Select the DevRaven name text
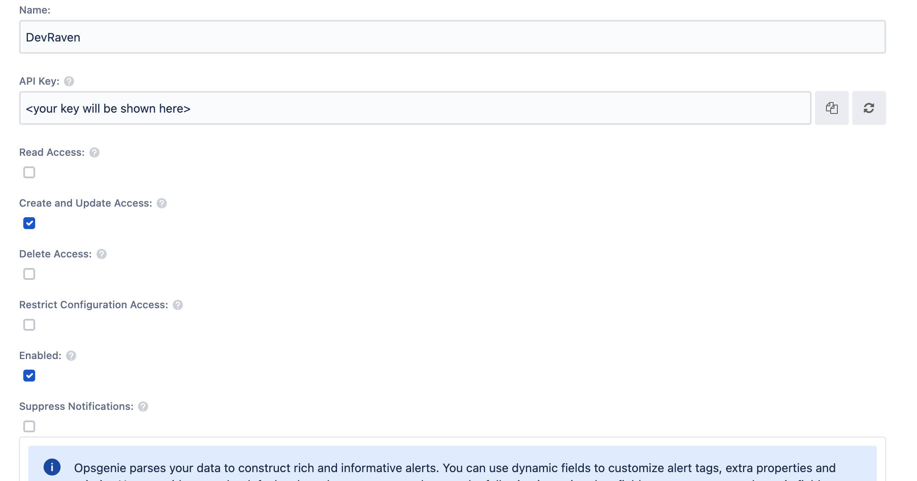917x481 pixels. pyautogui.click(x=53, y=37)
